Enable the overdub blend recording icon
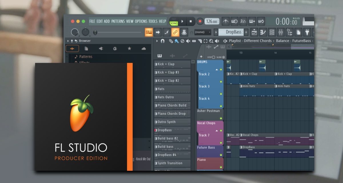Image resolution: width=343 pixels, height=183 pixels. coord(252,21)
